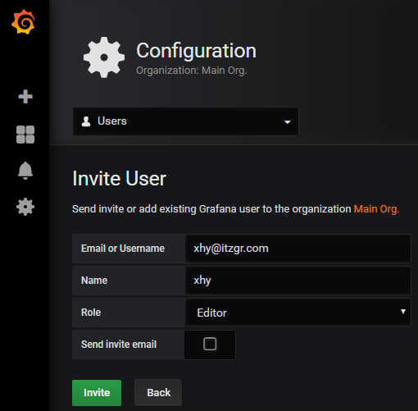
Task: Open the Create plus menu in sidebar
Action: point(25,97)
